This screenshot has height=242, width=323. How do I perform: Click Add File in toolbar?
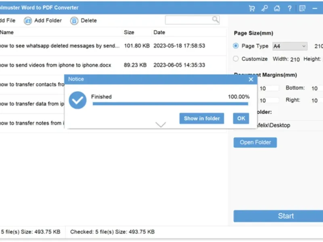click(x=8, y=21)
